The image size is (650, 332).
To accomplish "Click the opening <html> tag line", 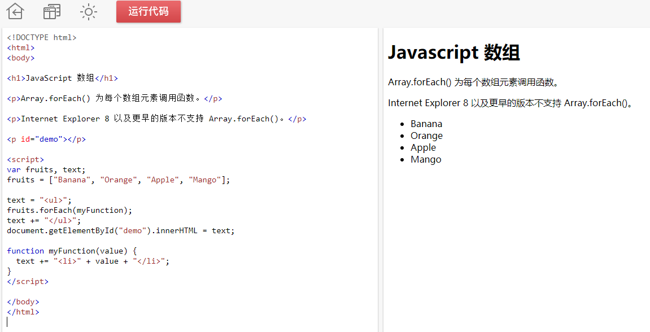I will pyautogui.click(x=21, y=47).
